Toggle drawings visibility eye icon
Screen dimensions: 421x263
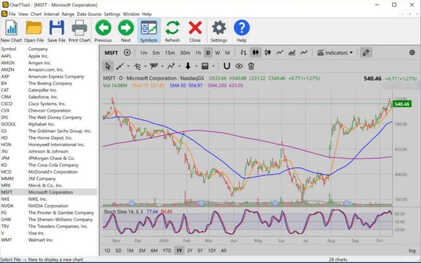click(x=239, y=66)
